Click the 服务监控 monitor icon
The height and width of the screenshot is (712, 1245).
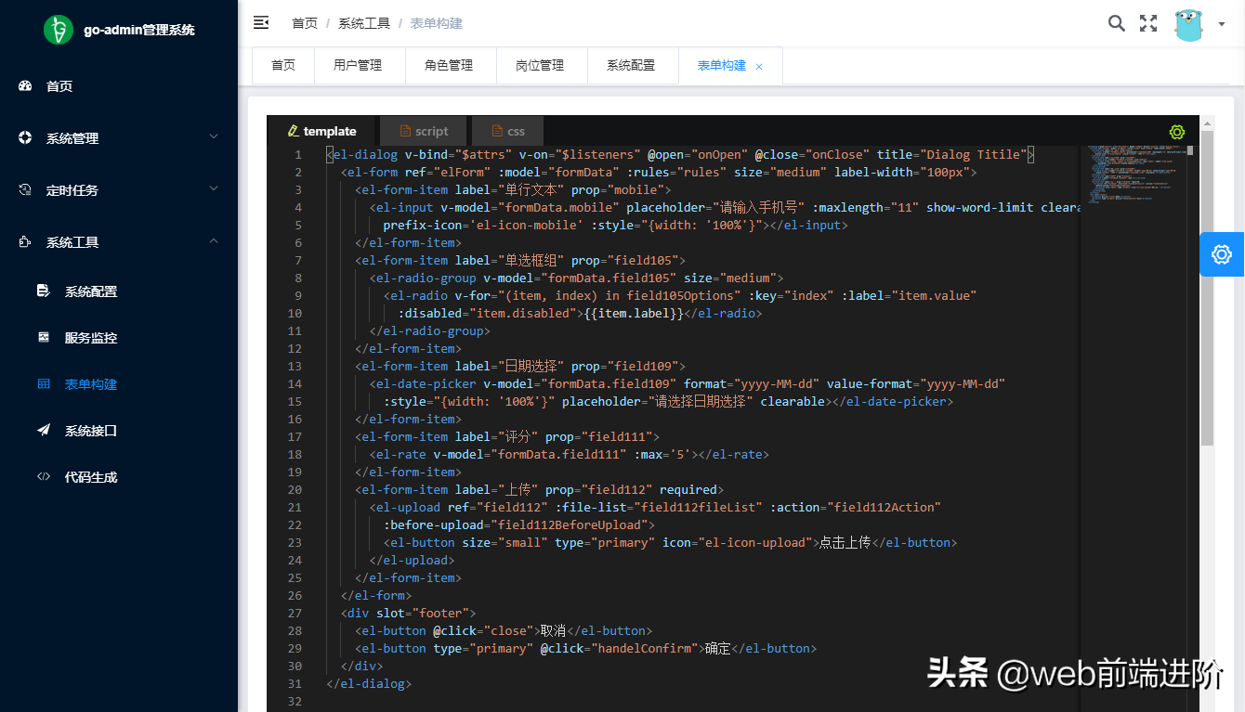tap(44, 337)
